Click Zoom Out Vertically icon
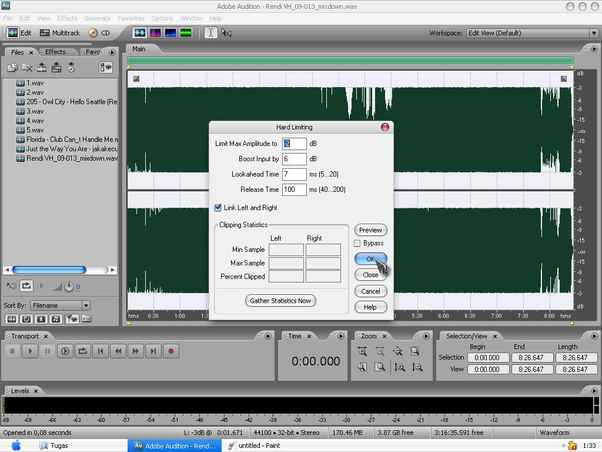This screenshot has width=602, height=452. 417,367
